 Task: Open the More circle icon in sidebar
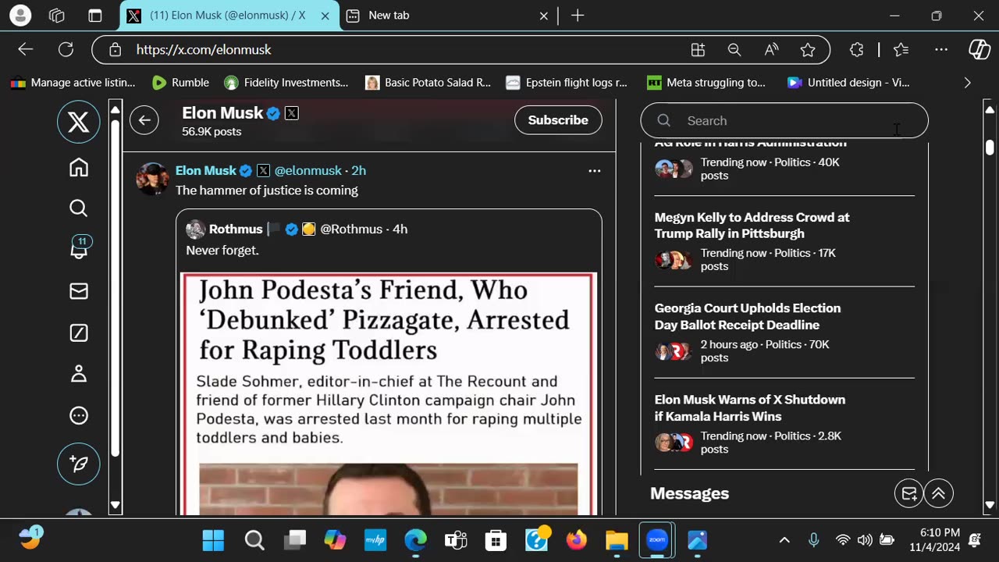point(79,416)
